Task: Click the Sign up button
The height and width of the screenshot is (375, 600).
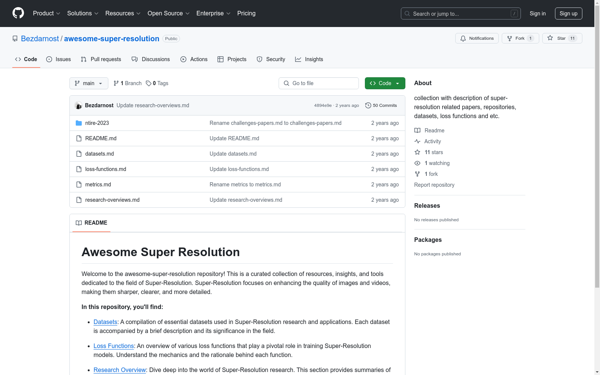Action: tap(568, 13)
